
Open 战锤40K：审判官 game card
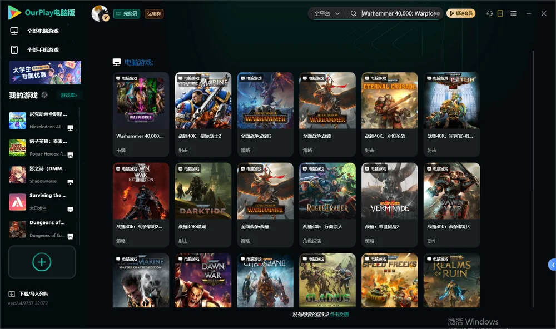click(x=451, y=114)
